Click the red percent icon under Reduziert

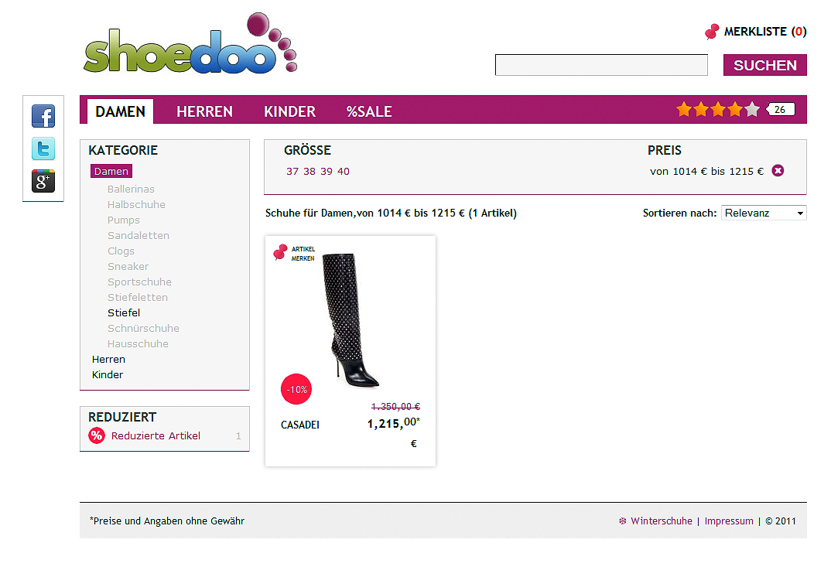(97, 435)
